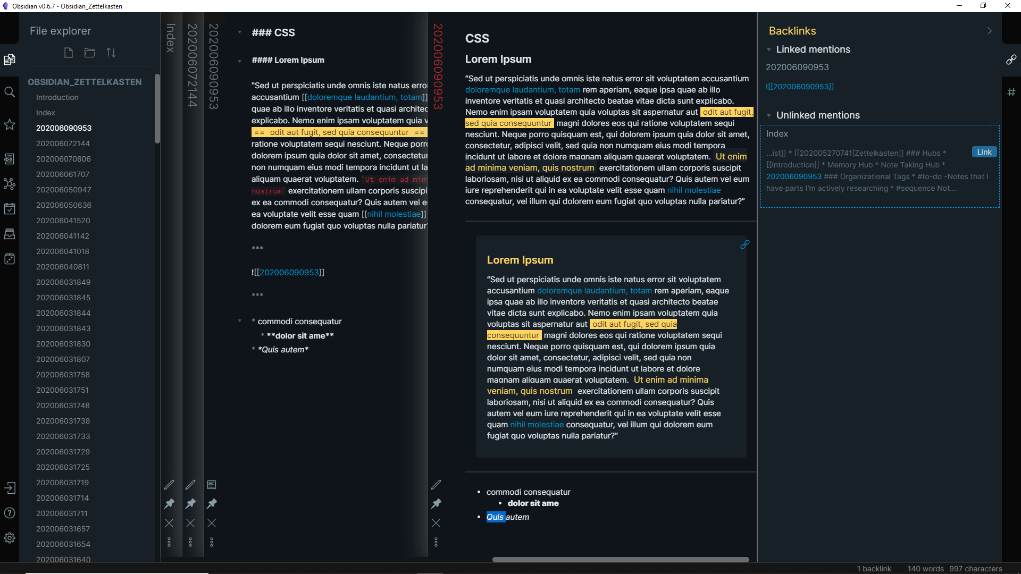
Task: Change file sort order
Action: point(111,53)
